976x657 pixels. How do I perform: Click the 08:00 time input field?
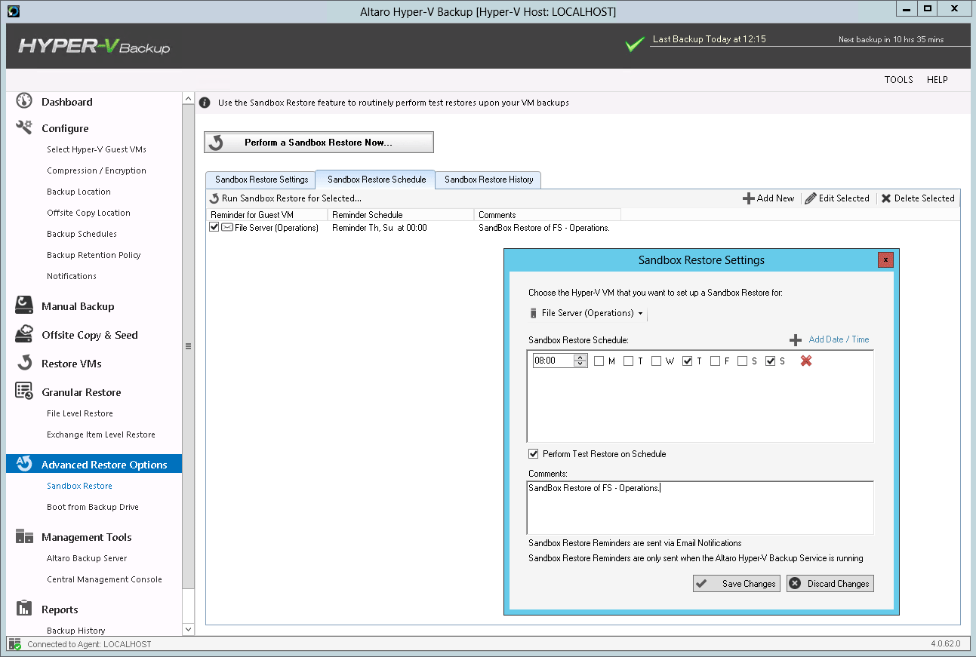point(553,361)
